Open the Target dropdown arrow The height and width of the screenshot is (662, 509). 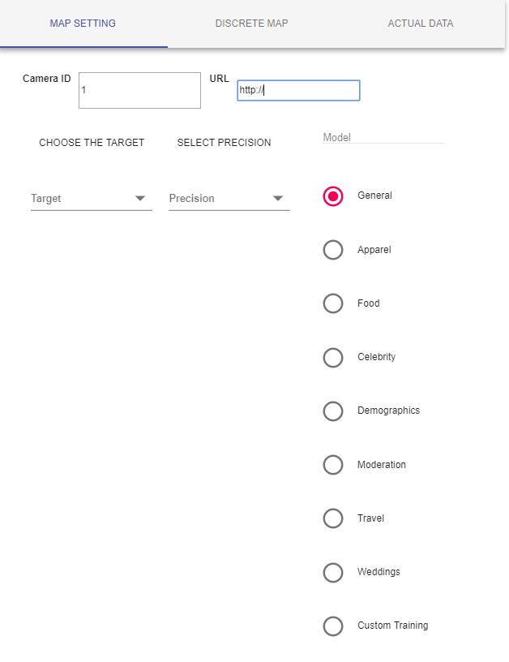pos(140,199)
